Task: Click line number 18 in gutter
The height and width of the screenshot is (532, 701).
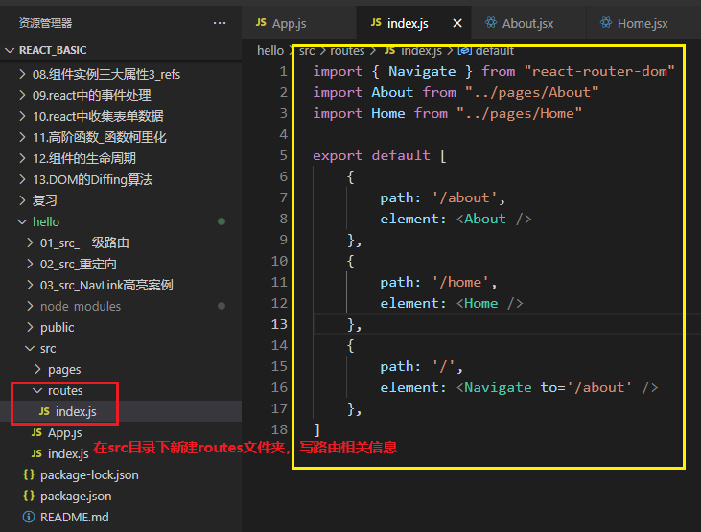Action: pyautogui.click(x=279, y=429)
